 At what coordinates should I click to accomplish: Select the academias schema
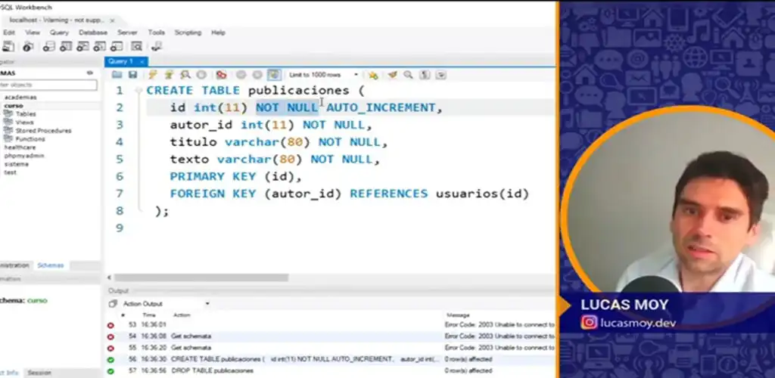(20, 98)
